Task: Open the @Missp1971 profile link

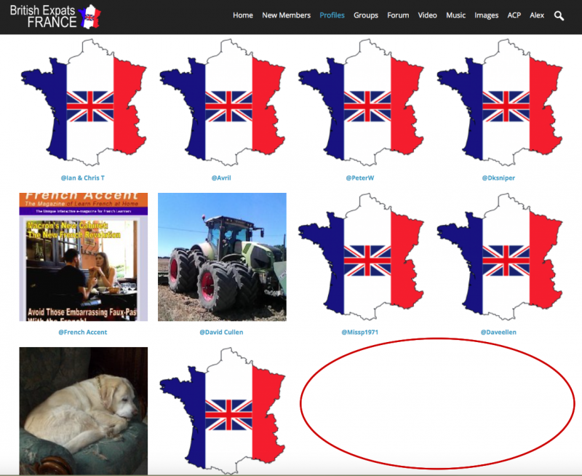Action: (360, 333)
